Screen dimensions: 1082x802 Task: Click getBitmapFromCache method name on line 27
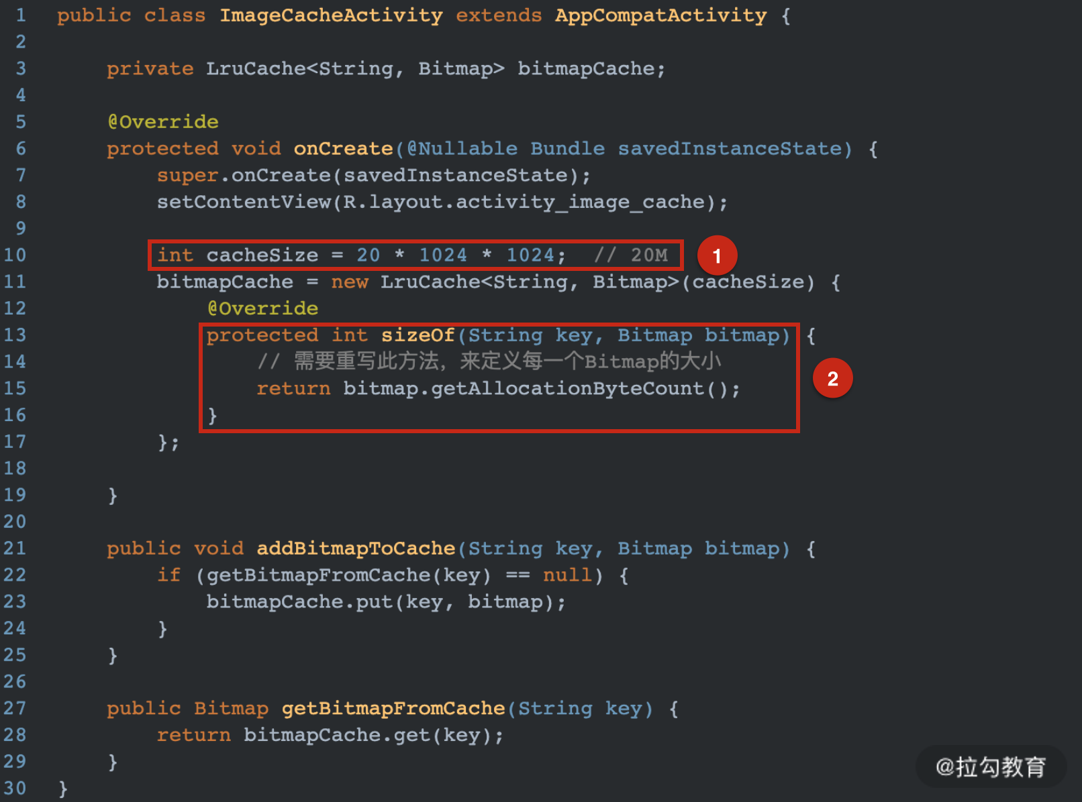pos(393,709)
